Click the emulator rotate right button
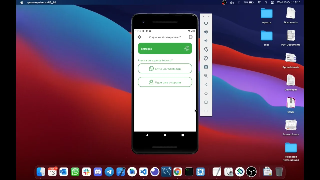 pos(206,58)
